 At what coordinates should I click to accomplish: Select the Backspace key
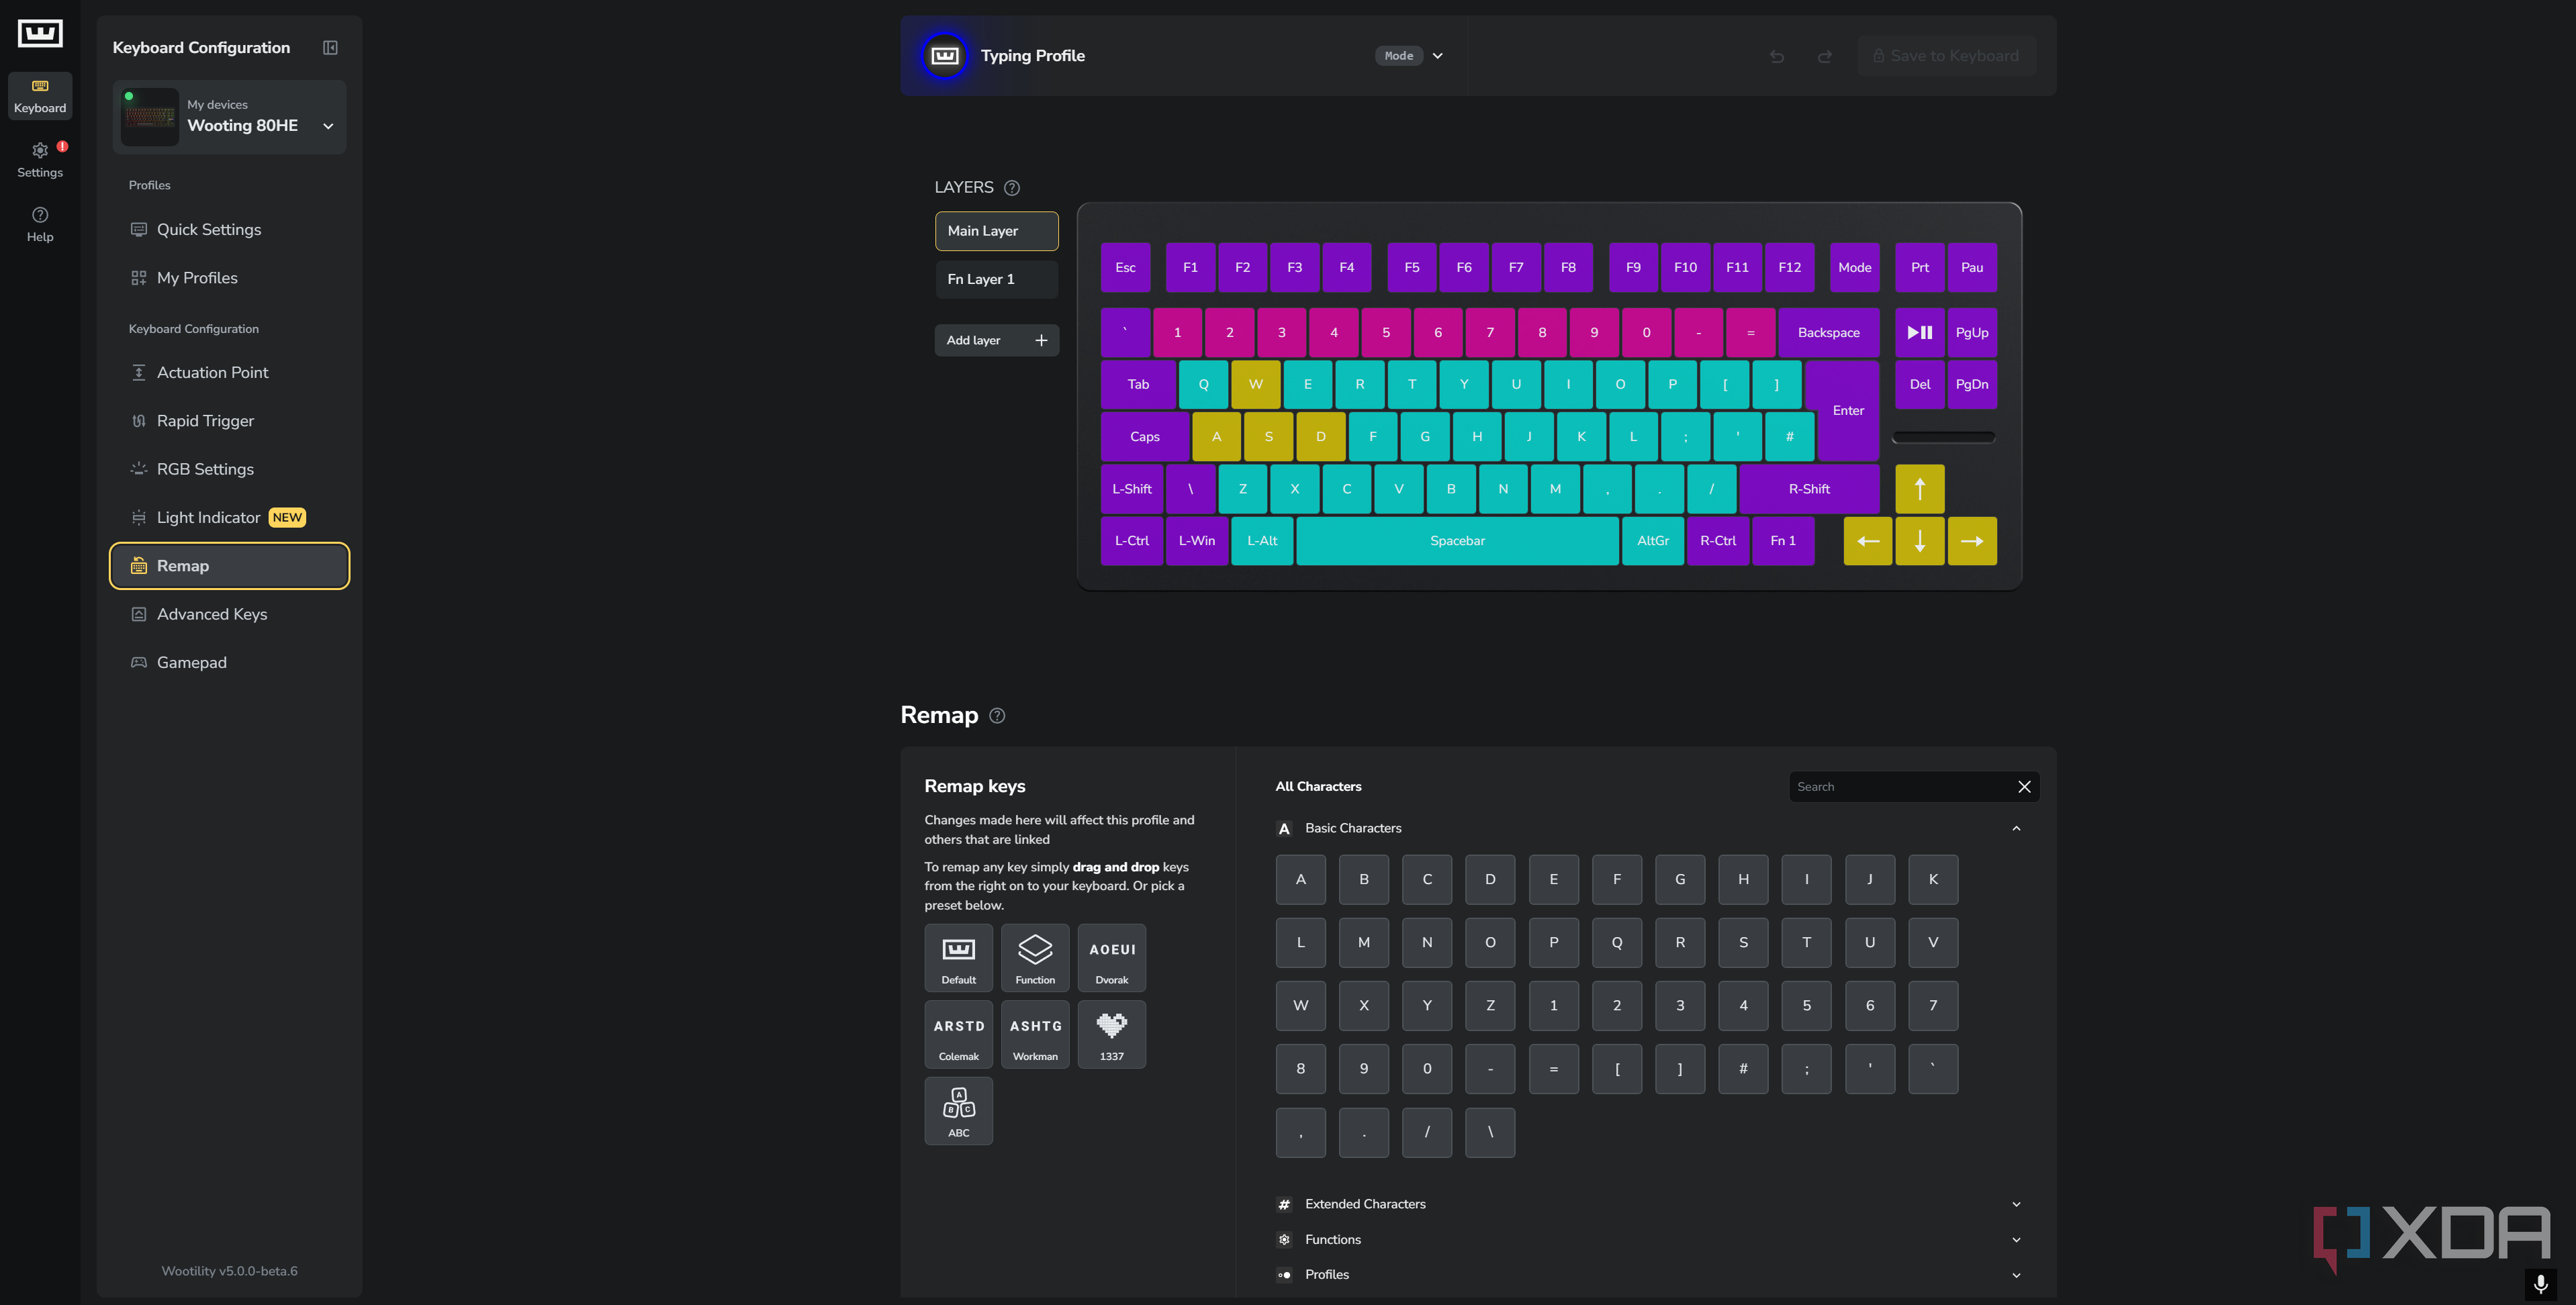[1828, 332]
